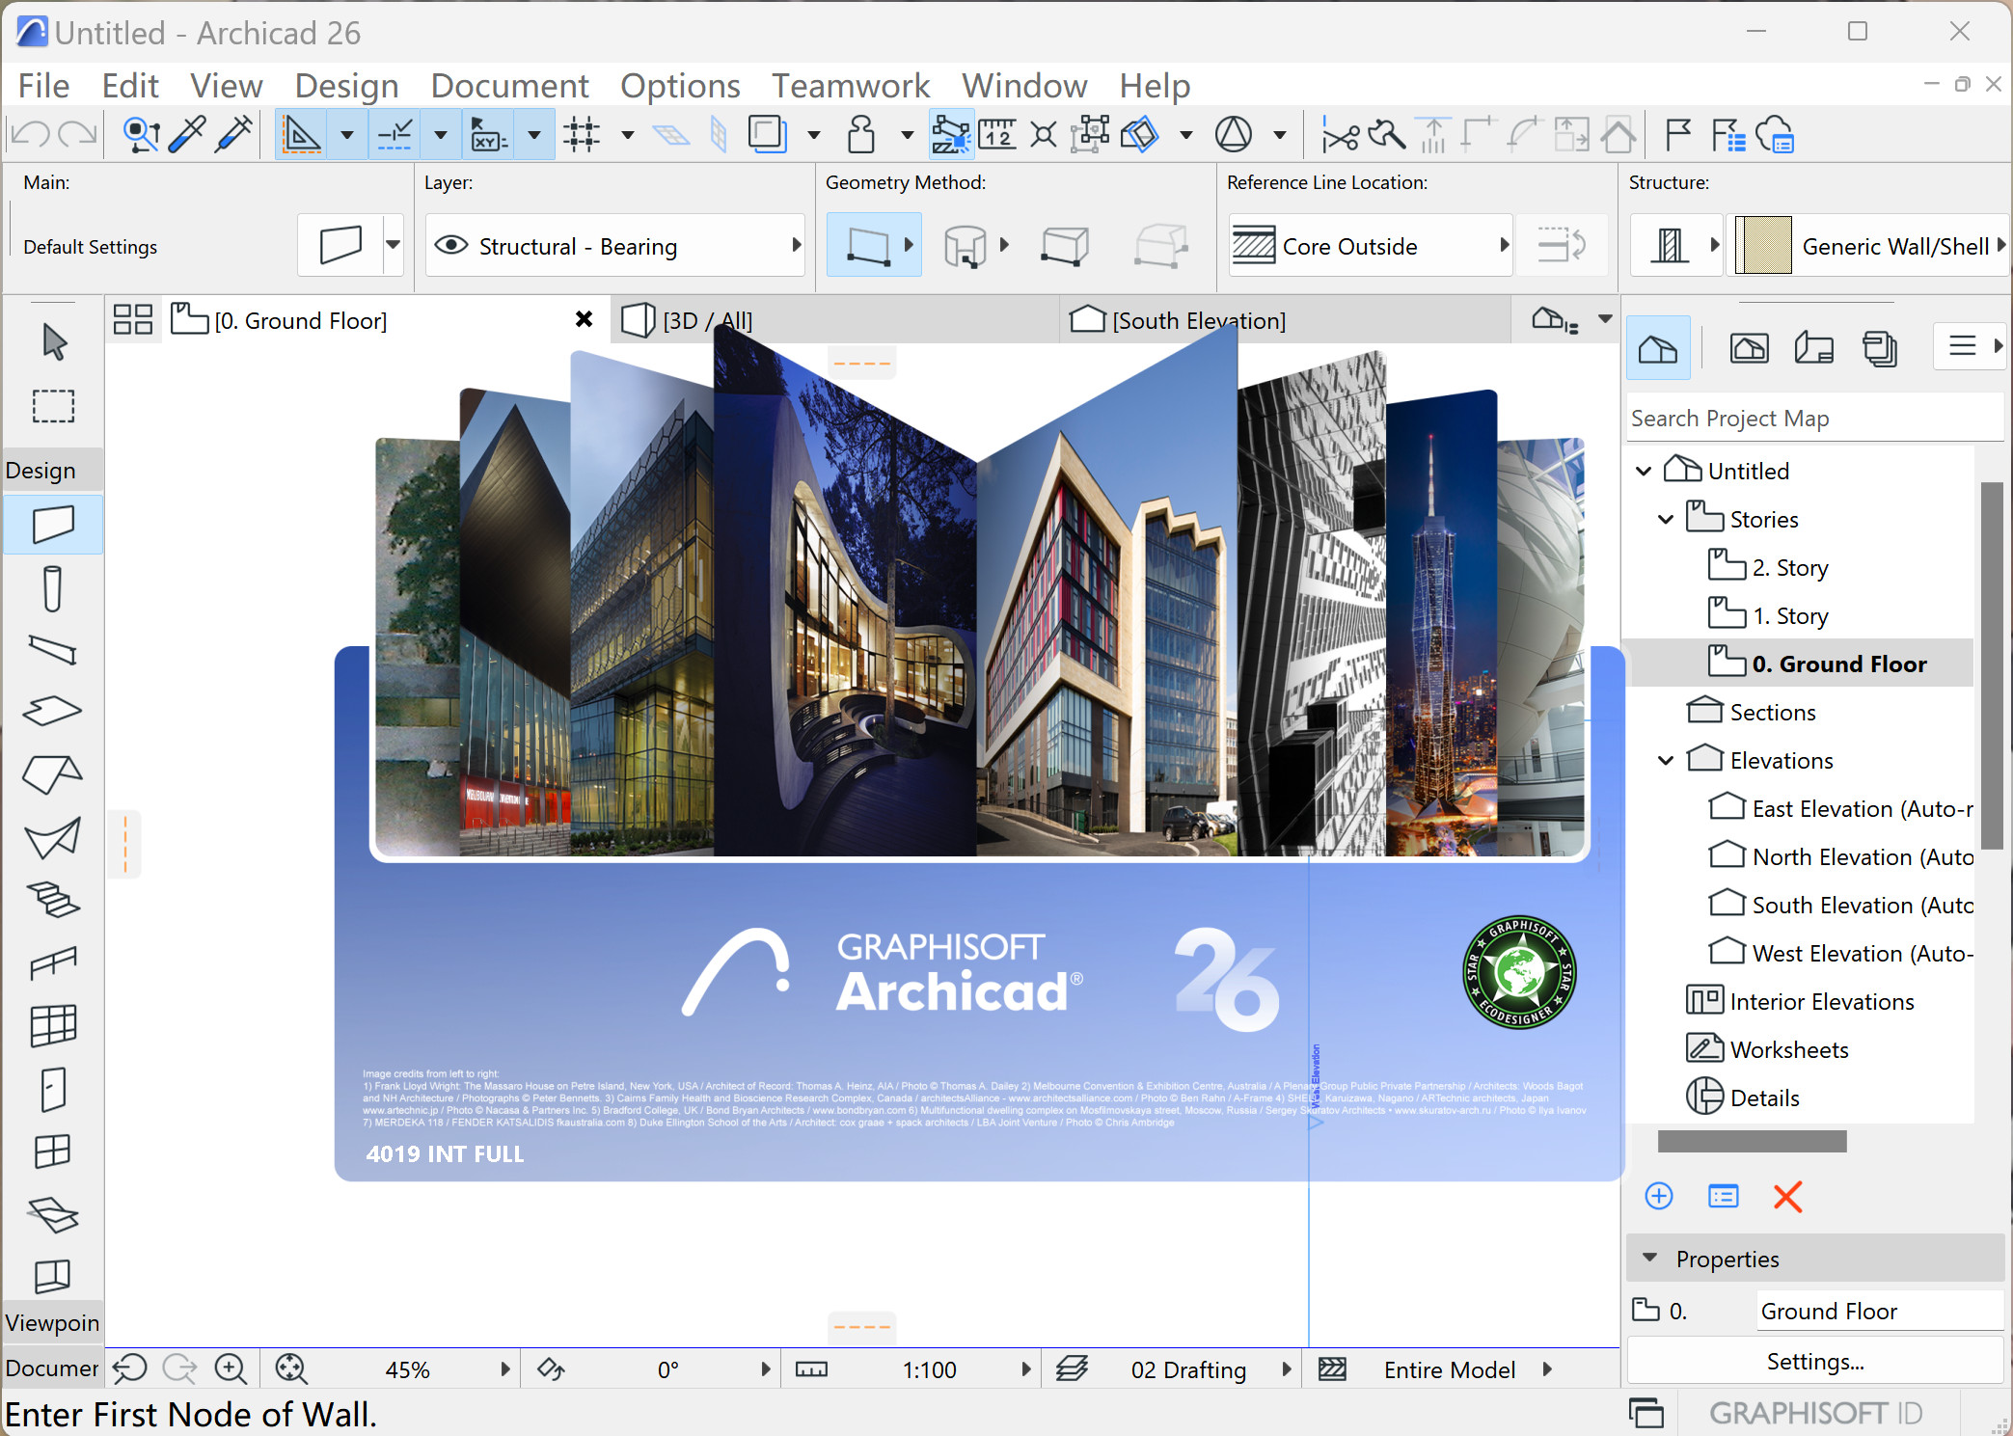Pick up parameters with the eyedropper
Image resolution: width=2013 pixels, height=1436 pixels.
[x=187, y=134]
